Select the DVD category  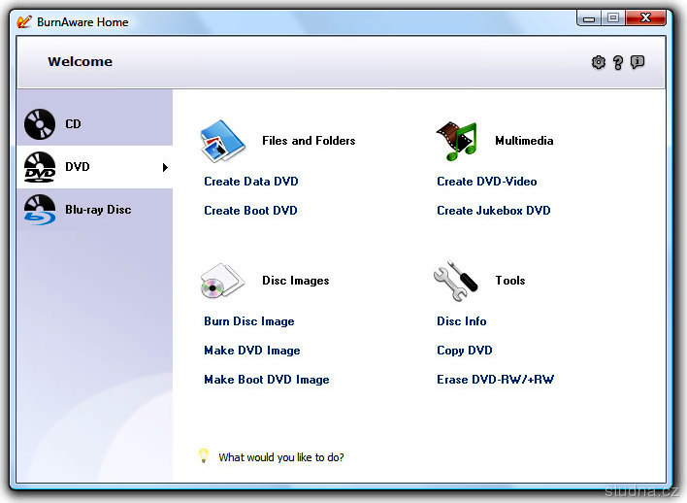click(x=95, y=167)
